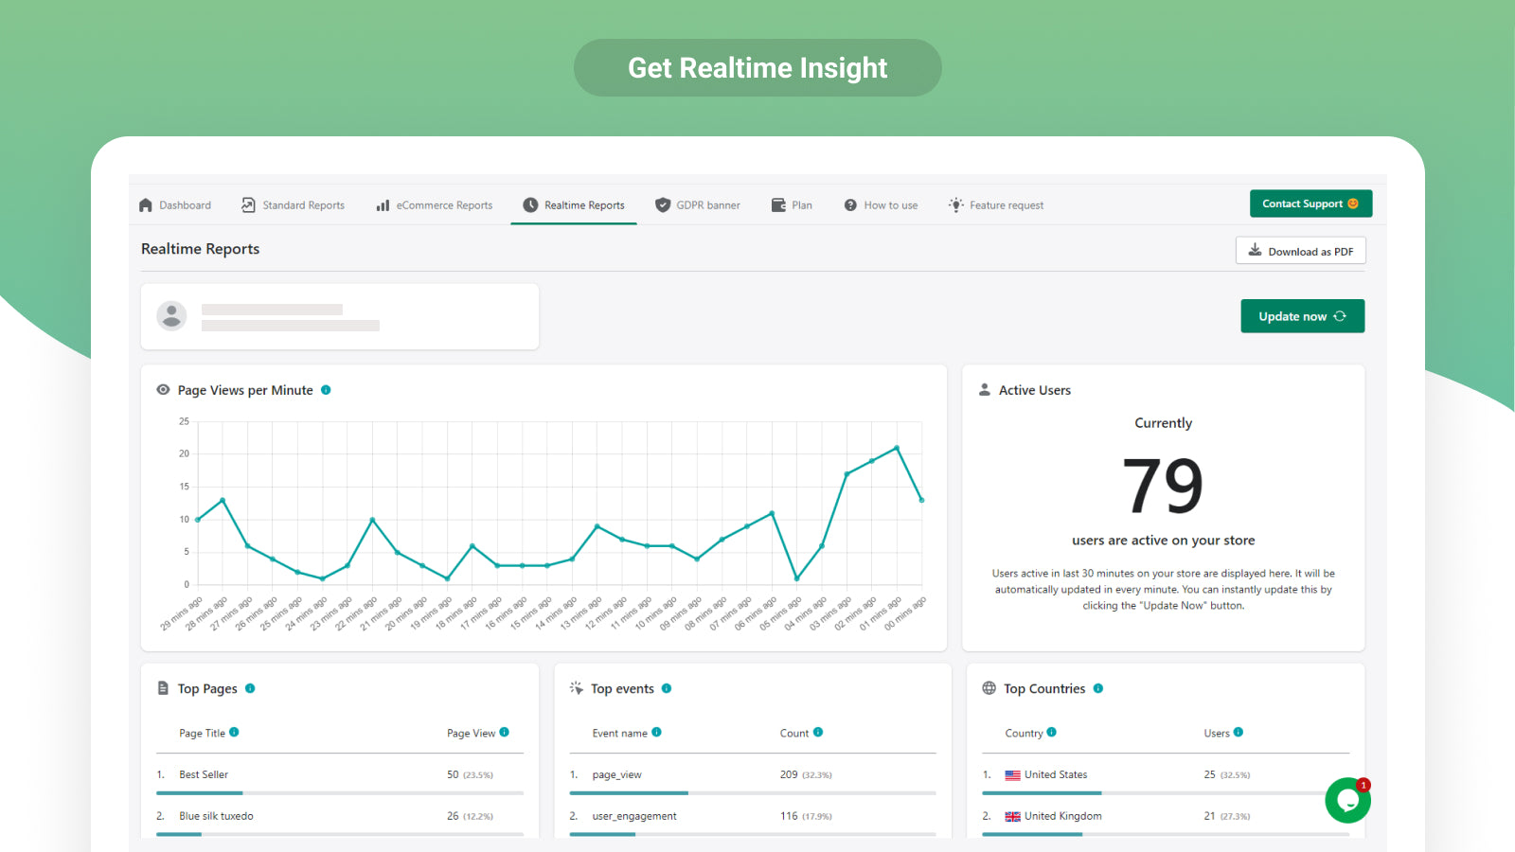The image size is (1515, 852).
Task: Show info tooltip for Top Pages
Action: (248, 688)
